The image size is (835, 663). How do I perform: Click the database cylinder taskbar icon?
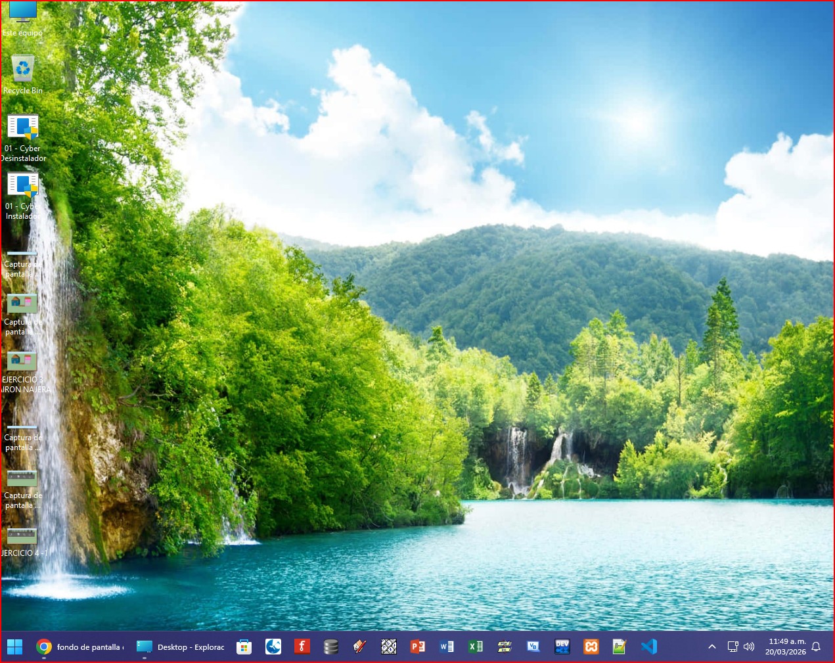pos(330,647)
